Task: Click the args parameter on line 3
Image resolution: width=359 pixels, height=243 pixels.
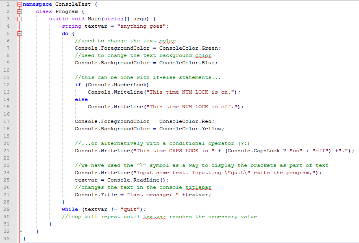Action: click(x=140, y=19)
